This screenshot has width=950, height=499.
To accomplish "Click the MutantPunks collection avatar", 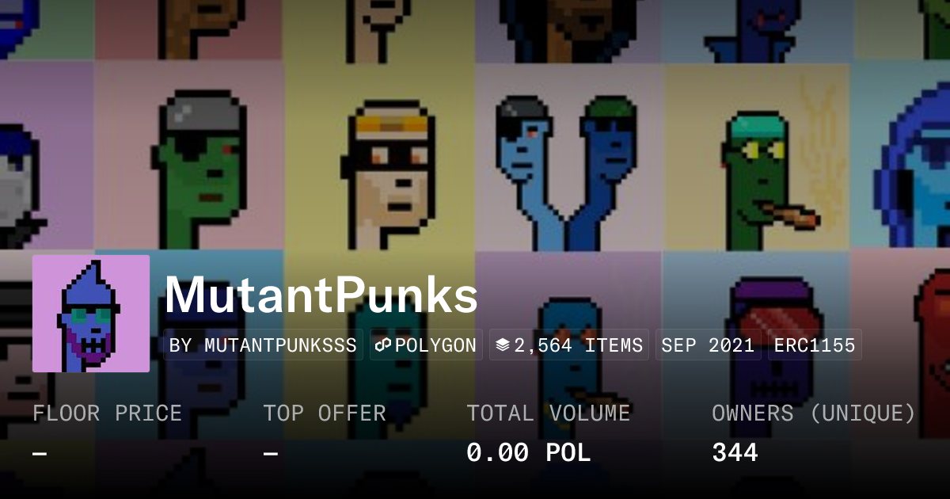I will [x=91, y=314].
